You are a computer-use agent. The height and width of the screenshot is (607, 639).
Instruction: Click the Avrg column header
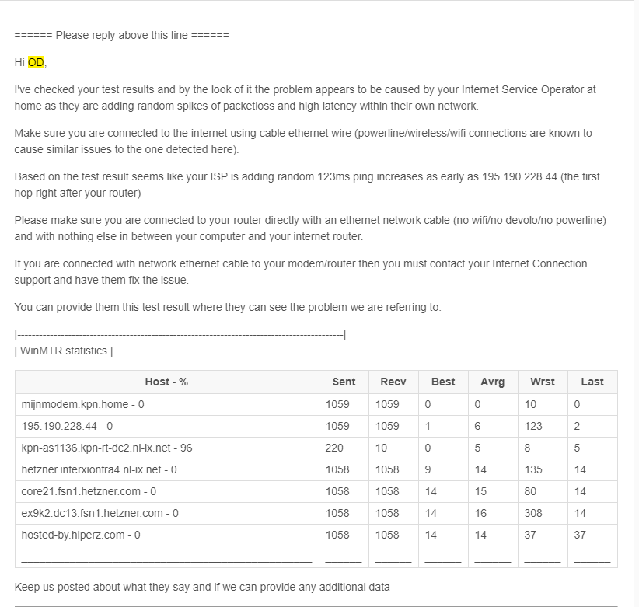pyautogui.click(x=493, y=382)
